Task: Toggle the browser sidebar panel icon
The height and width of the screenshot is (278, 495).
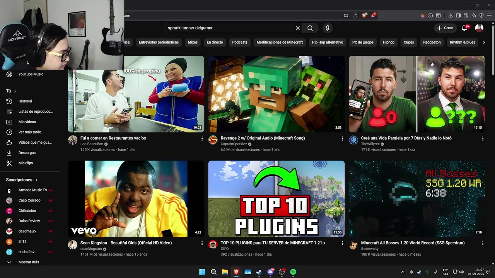Action: pos(458,15)
